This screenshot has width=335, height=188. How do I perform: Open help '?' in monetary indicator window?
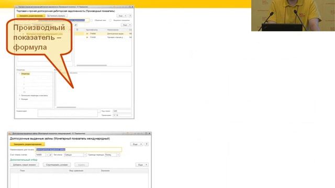pyautogui.click(x=147, y=144)
